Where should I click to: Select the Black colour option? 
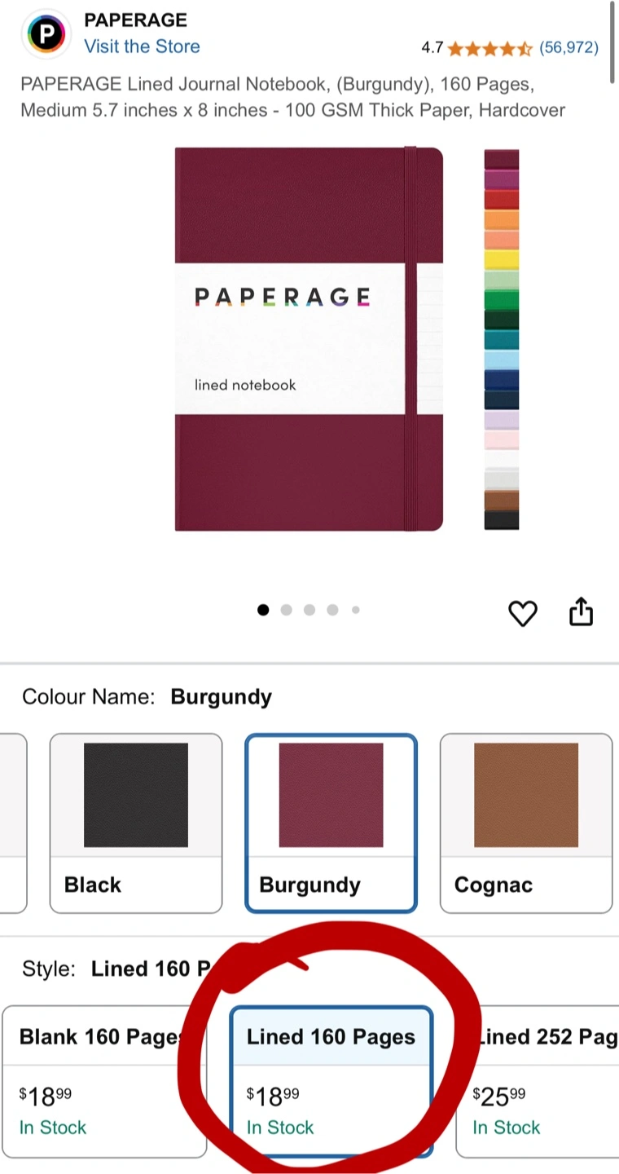136,823
